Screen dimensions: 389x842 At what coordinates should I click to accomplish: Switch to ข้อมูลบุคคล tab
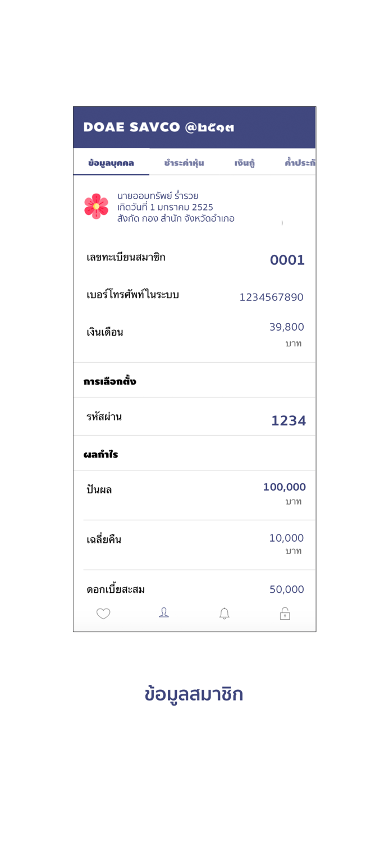tap(111, 163)
